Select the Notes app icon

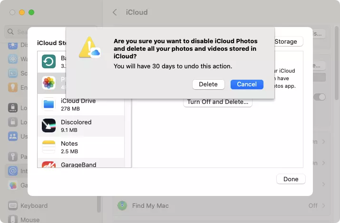(x=49, y=147)
